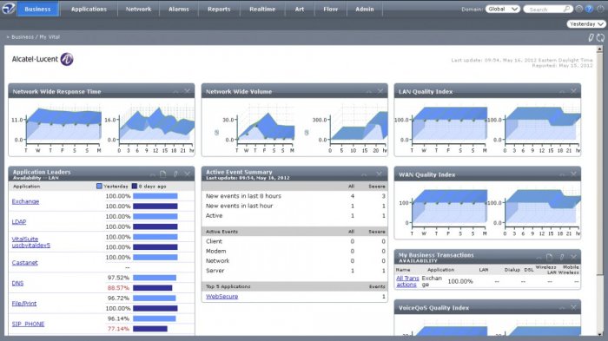The width and height of the screenshot is (608, 341).
Task: Open the Exchange application link
Action: [25, 201]
